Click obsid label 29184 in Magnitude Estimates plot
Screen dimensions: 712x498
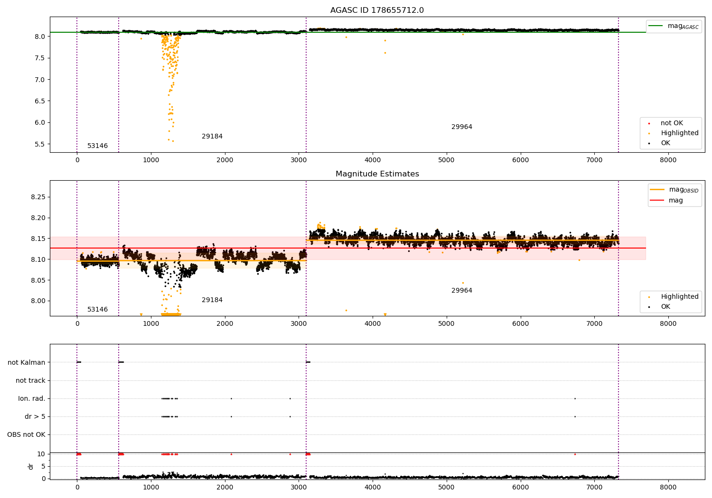coord(212,300)
